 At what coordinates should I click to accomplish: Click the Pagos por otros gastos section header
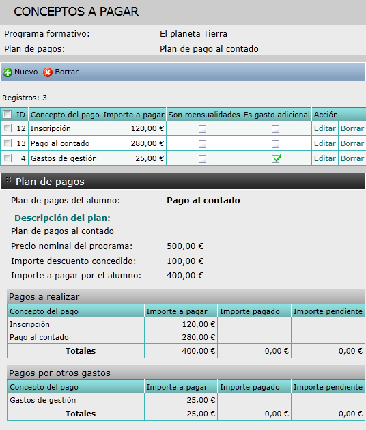coord(186,373)
